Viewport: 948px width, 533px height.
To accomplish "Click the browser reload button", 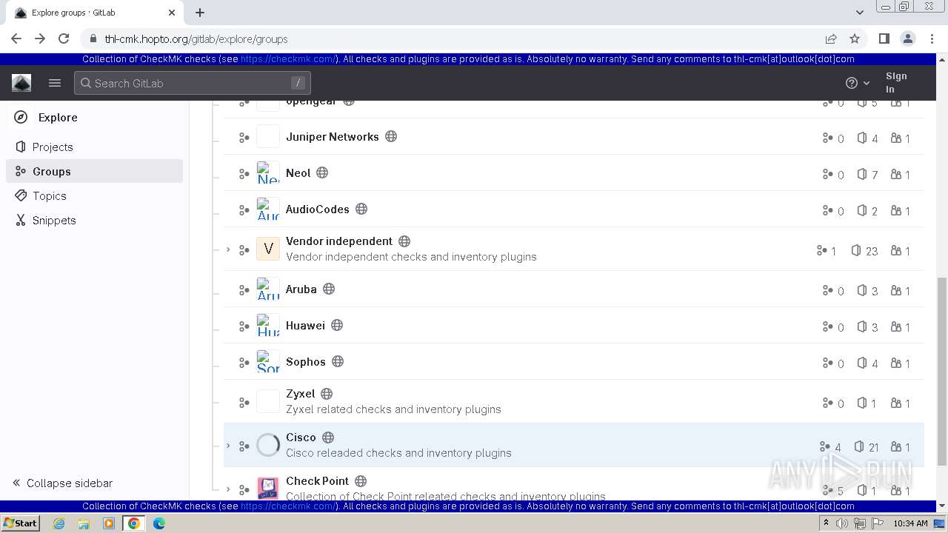I will pyautogui.click(x=64, y=38).
